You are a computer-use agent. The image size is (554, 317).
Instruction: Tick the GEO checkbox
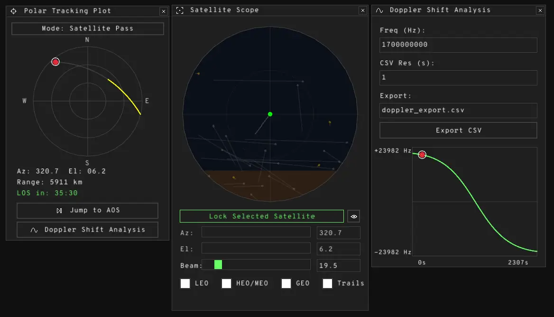pos(286,283)
